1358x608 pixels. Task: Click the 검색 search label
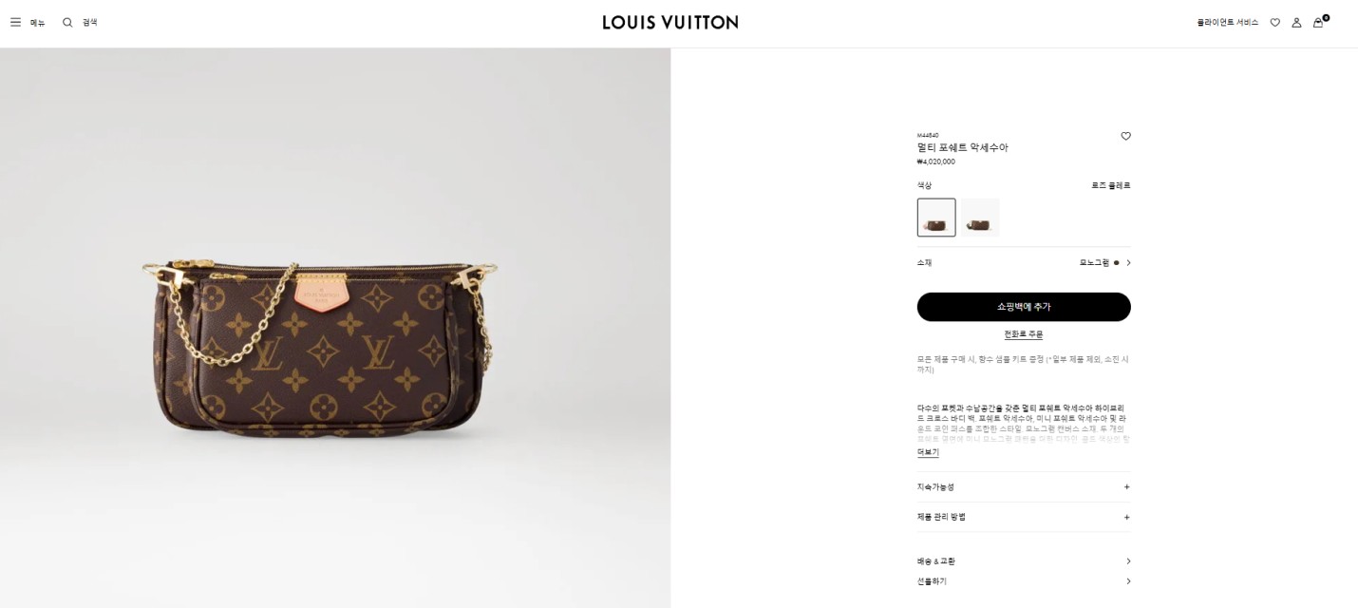[x=89, y=22]
